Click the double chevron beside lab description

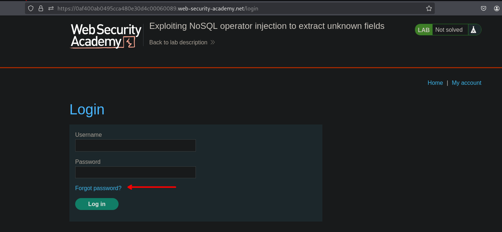click(x=213, y=42)
